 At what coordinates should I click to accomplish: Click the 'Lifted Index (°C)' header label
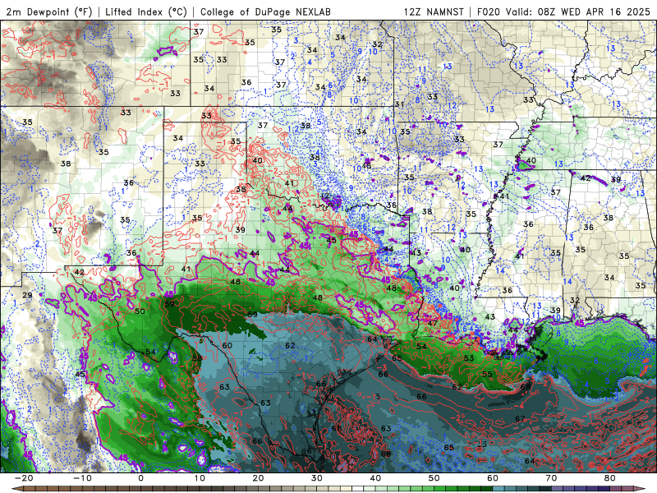point(146,12)
